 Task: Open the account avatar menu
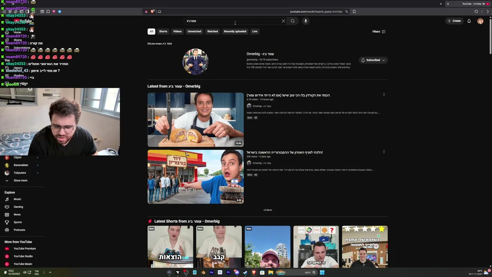480,21
